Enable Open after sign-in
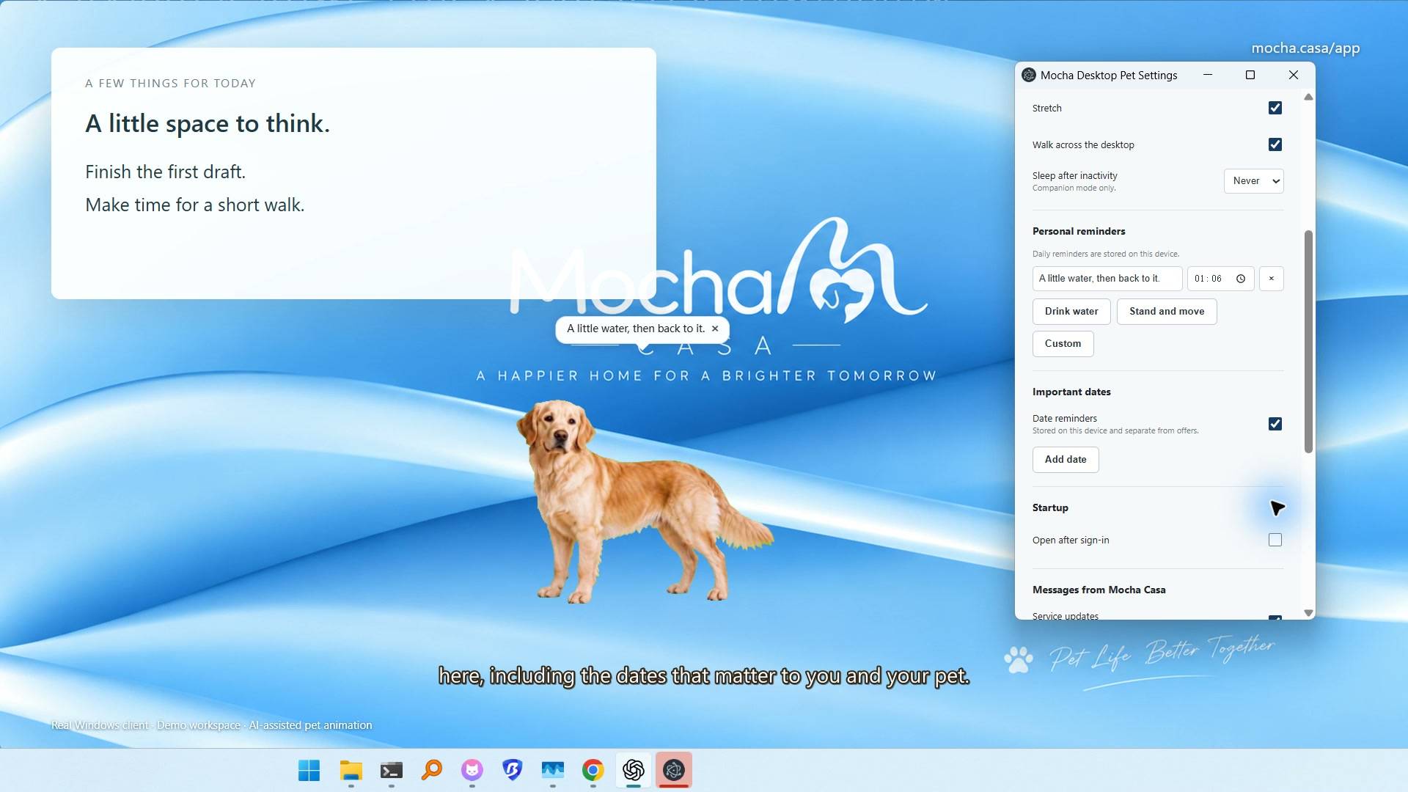This screenshot has width=1408, height=792. coord(1275,540)
